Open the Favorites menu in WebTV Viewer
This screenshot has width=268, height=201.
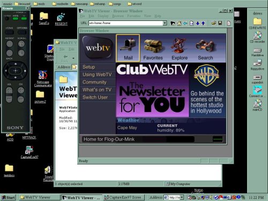(x=133, y=16)
